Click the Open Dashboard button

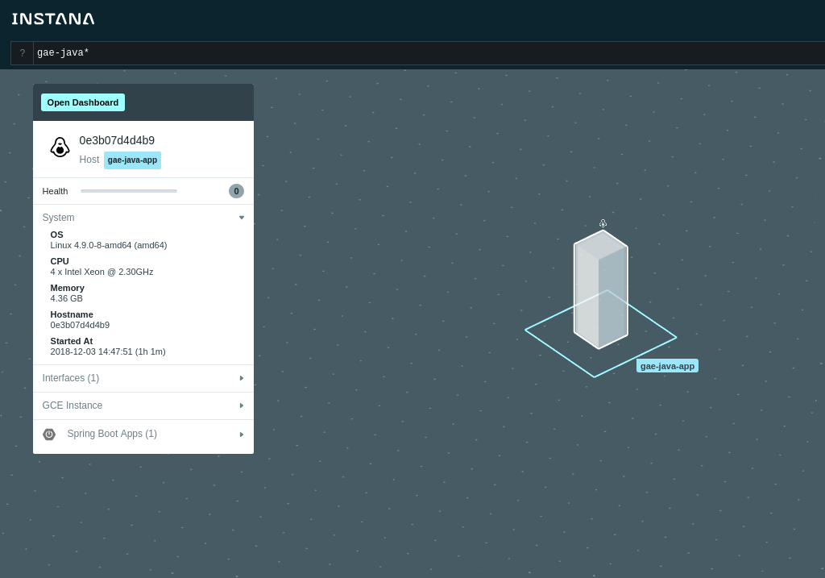click(83, 102)
